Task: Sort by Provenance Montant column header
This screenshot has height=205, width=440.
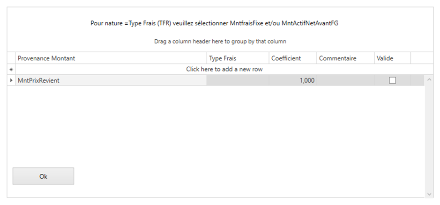Action: 111,58
